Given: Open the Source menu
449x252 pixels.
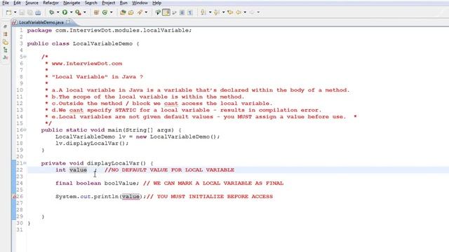Looking at the screenshot, I should coord(32,3).
